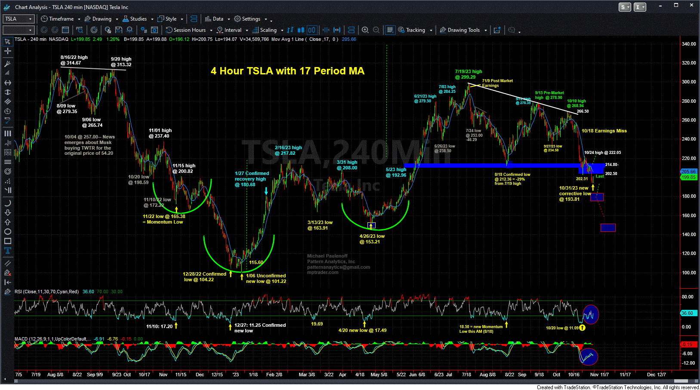The height and width of the screenshot is (390, 700).
Task: Expand the Studies dropdown arrow
Action: (152, 19)
